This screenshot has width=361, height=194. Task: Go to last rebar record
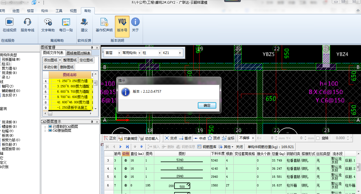[x=127, y=147]
